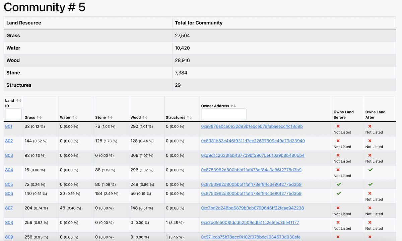Image resolution: width=402 pixels, height=241 pixels.
Task: Click the red X for Land 807 Owns Land Before
Action: (x=338, y=208)
